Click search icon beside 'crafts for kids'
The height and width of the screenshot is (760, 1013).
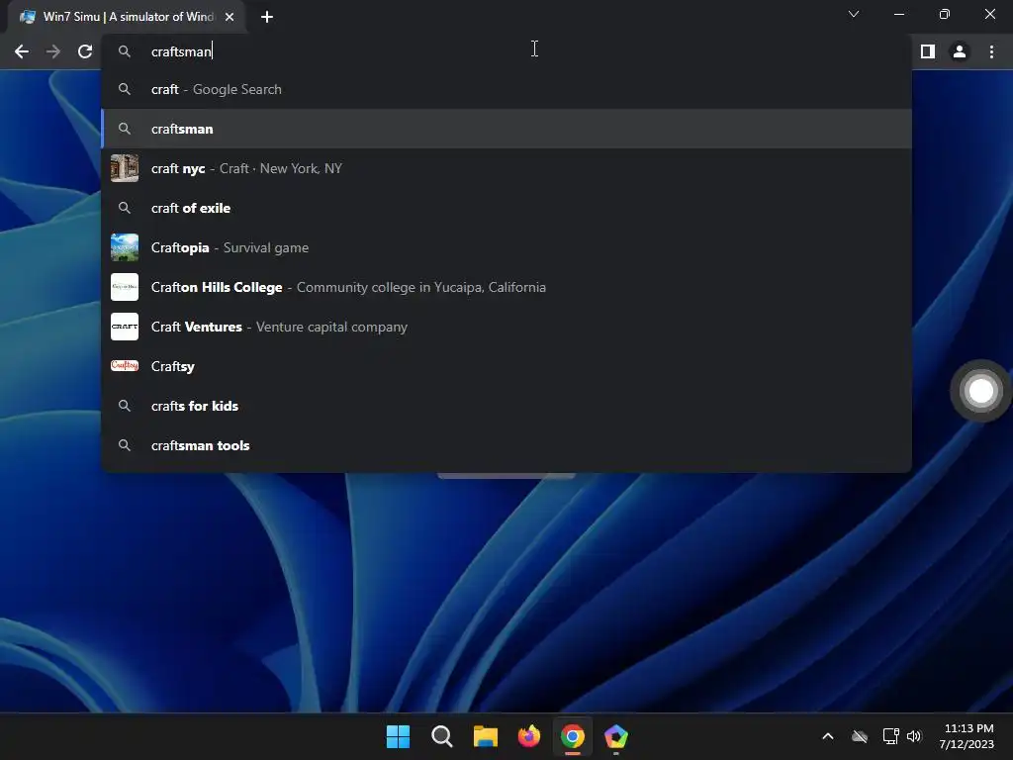point(125,406)
